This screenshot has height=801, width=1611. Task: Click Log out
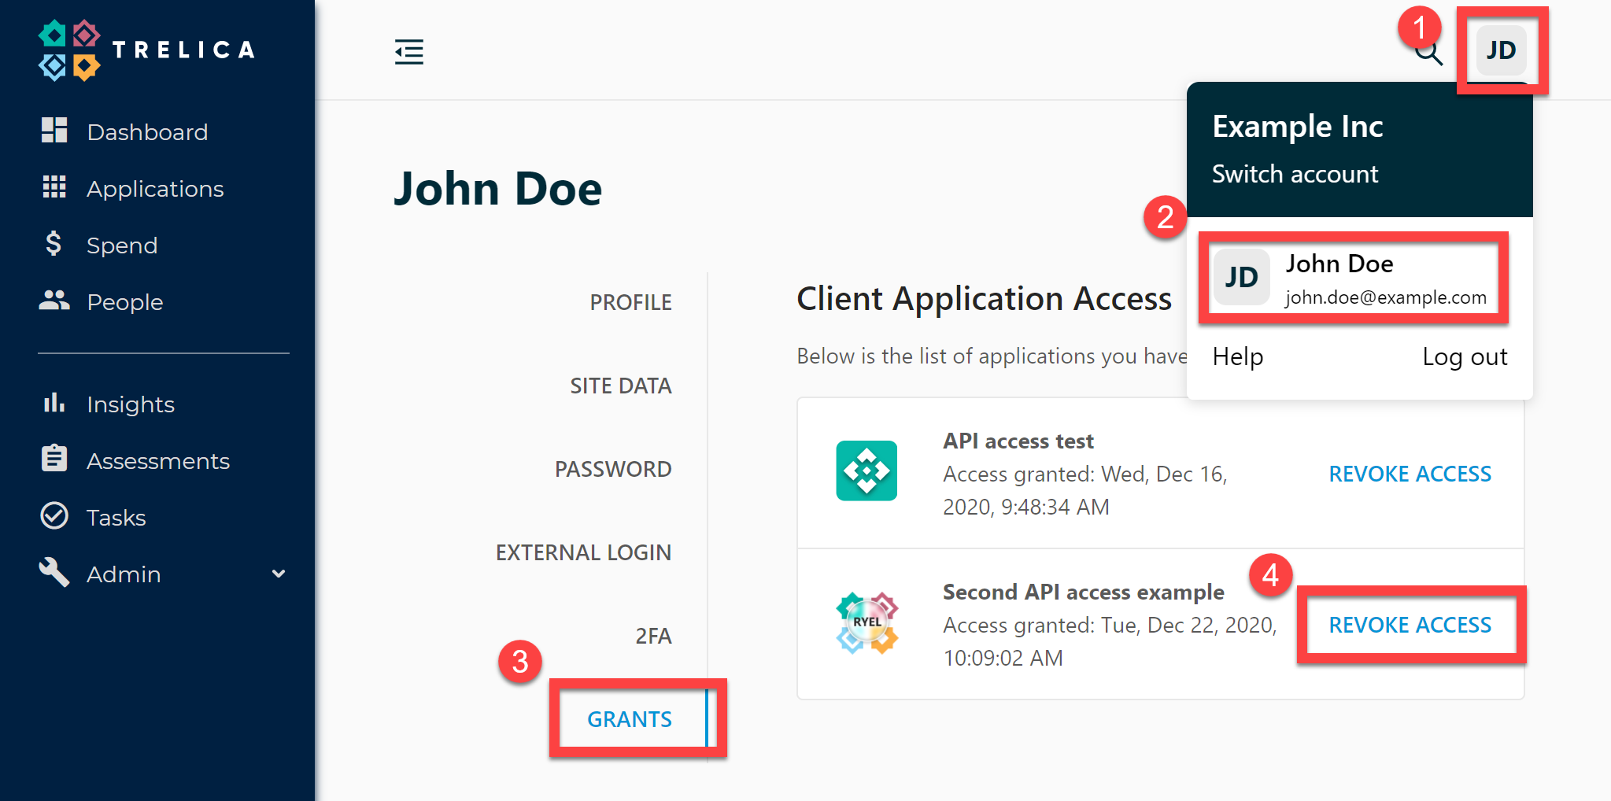[1465, 357]
